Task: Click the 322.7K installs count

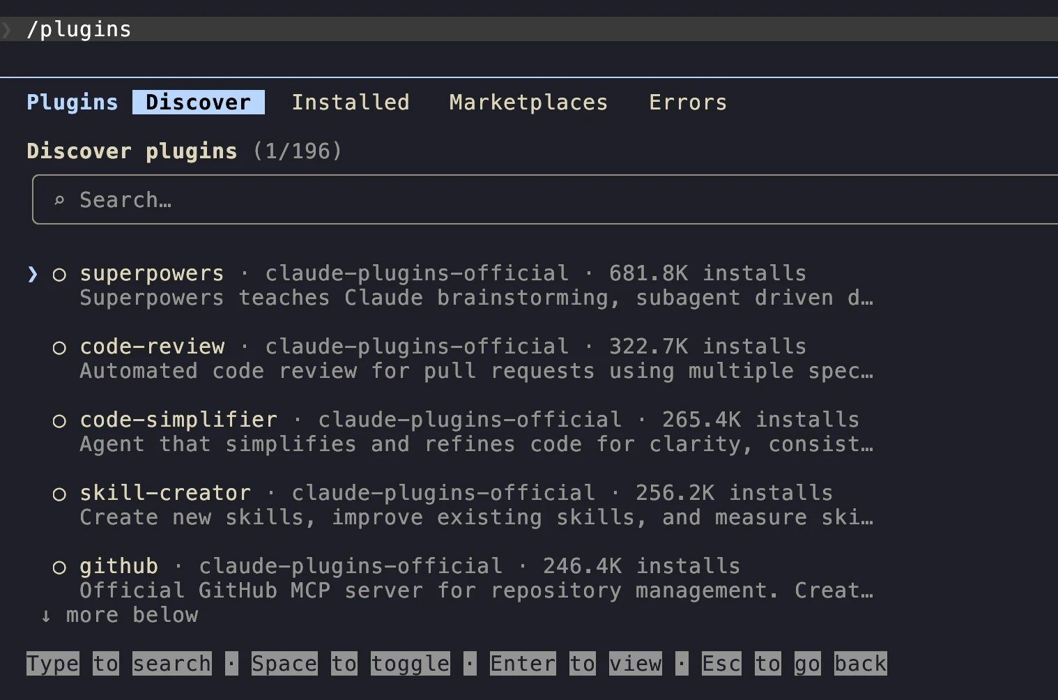Action: tap(707, 347)
